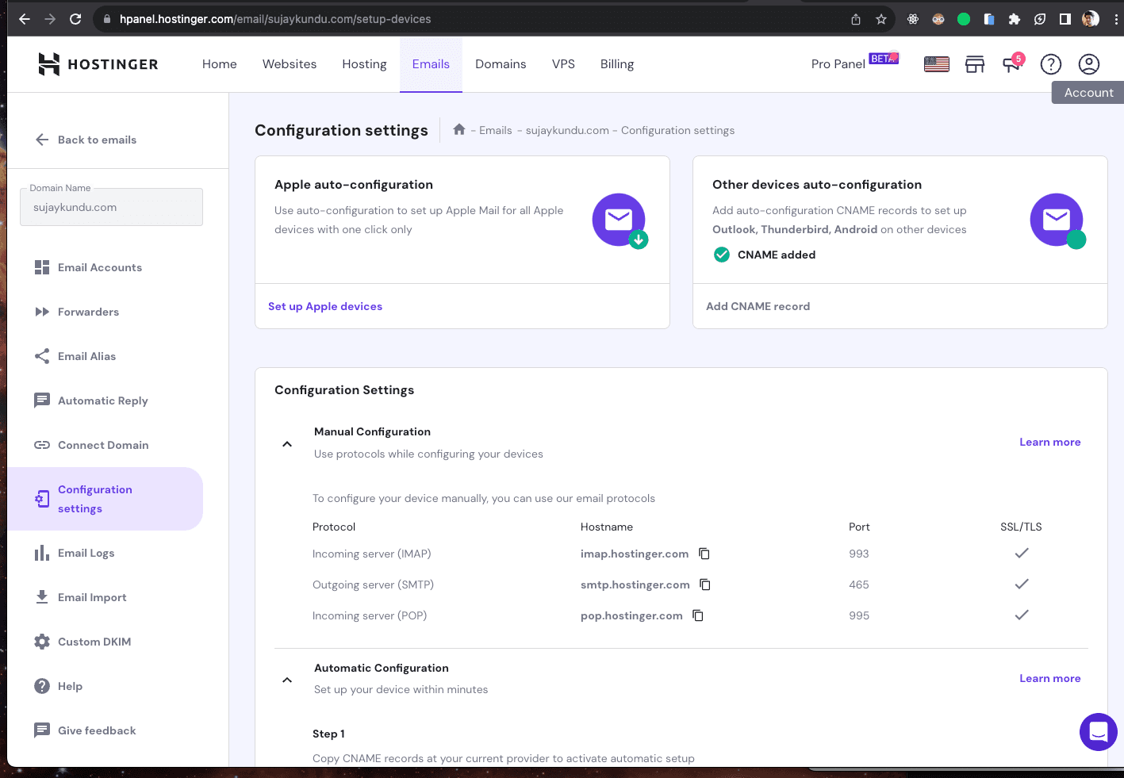Open notifications megaphone icon

click(x=1012, y=64)
